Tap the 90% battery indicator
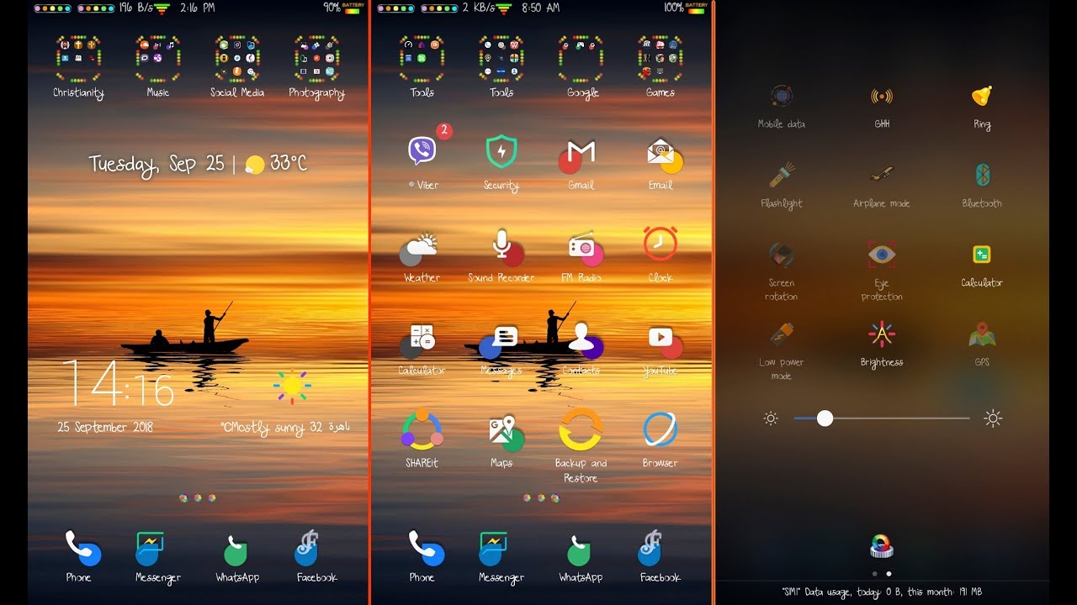This screenshot has width=1077, height=605. [x=344, y=8]
